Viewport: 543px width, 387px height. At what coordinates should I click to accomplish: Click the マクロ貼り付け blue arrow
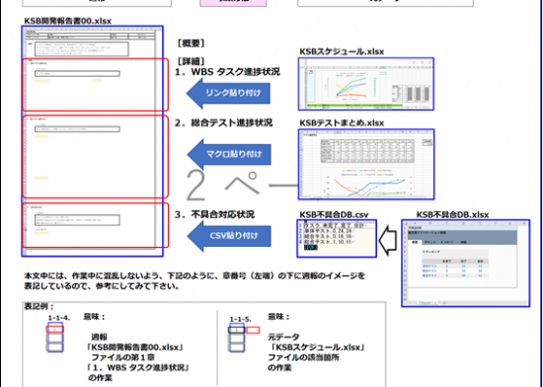[x=229, y=154]
